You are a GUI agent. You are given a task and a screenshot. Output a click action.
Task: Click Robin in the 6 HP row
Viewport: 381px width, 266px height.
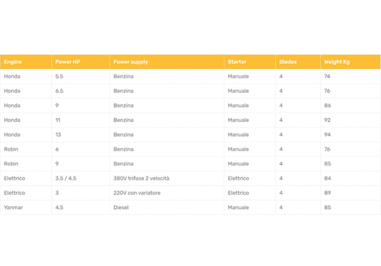coord(11,149)
